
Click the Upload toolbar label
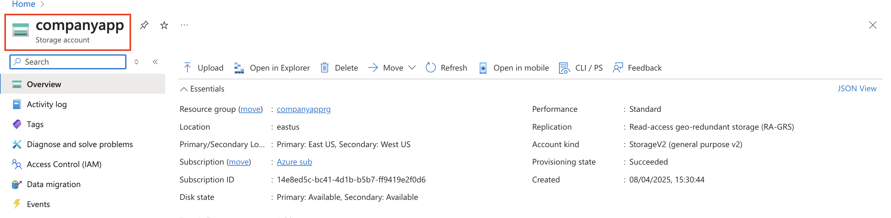[x=210, y=68]
